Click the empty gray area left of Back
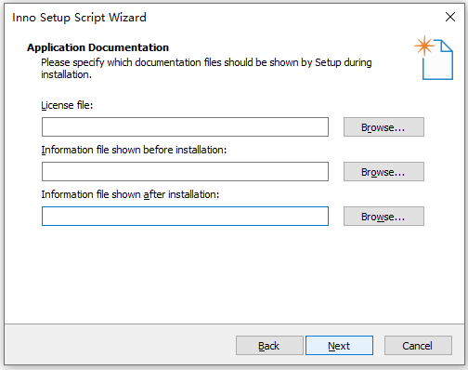Viewport: 468px width, 370px height. (x=120, y=345)
